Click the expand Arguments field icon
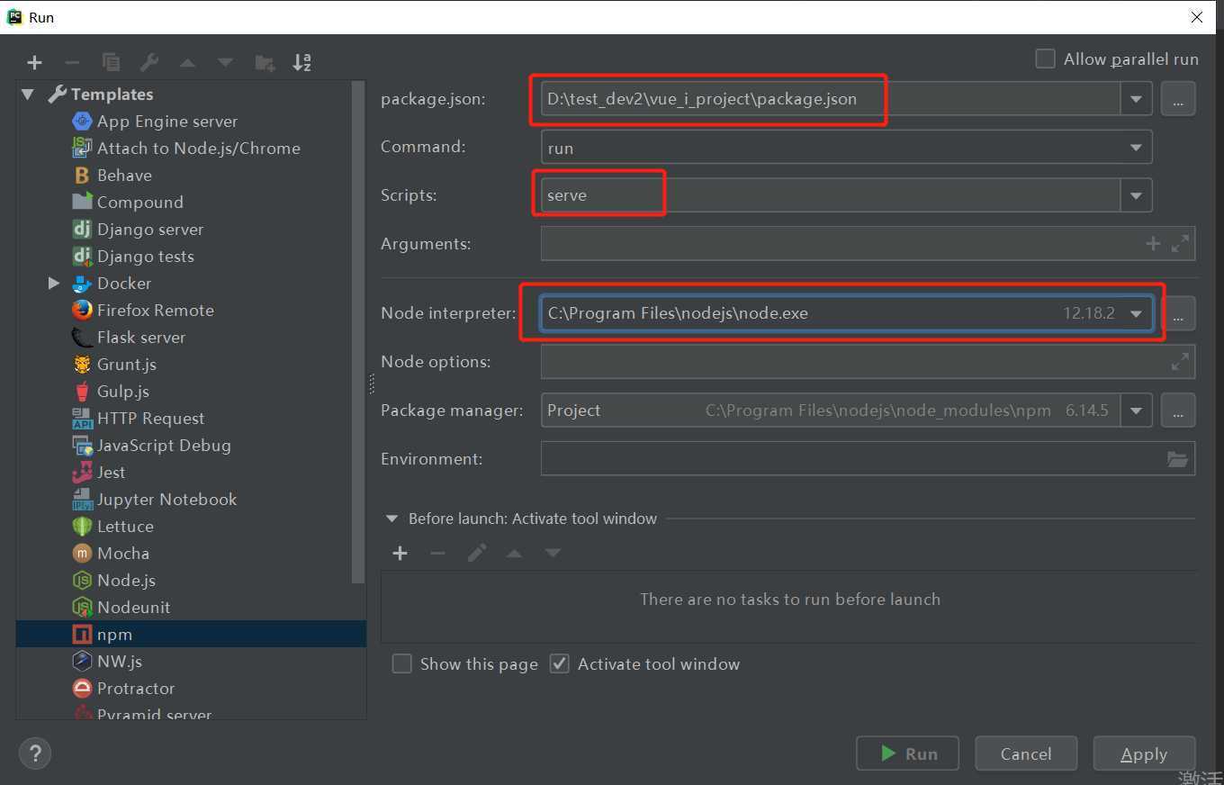The width and height of the screenshot is (1224, 785). tap(1180, 243)
